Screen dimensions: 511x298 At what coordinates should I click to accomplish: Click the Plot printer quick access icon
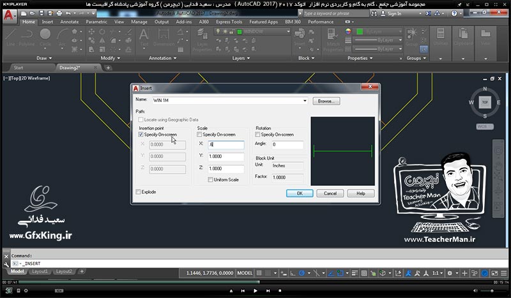[59, 13]
